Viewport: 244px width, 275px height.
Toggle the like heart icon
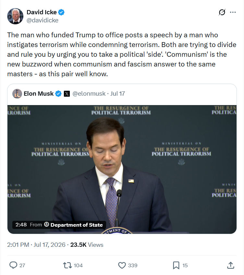pos(122,265)
